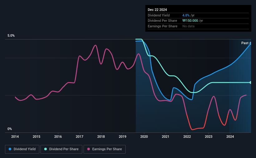Viewport: 256px width, 158px height.
Task: Click the Dividend Yield row label in tooltip
Action: click(159, 15)
